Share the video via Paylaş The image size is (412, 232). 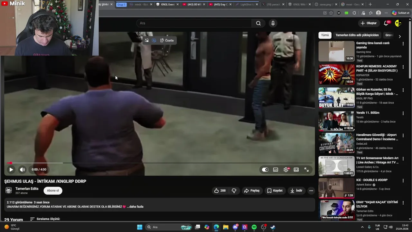click(x=252, y=191)
